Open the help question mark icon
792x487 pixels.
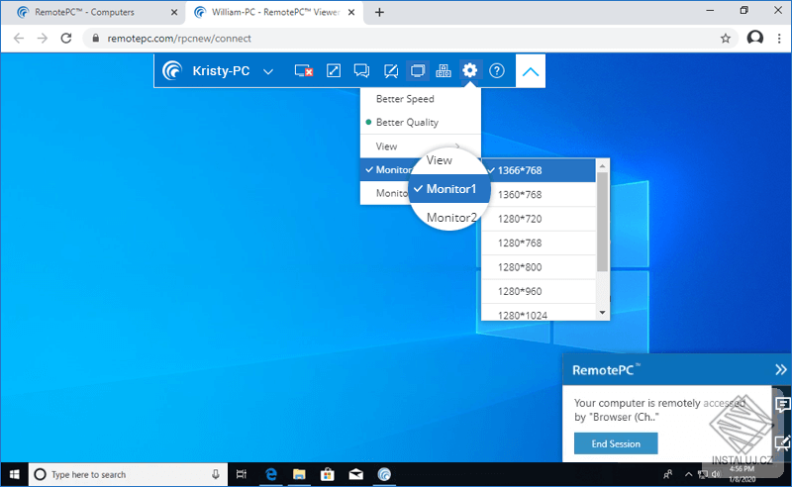click(497, 70)
